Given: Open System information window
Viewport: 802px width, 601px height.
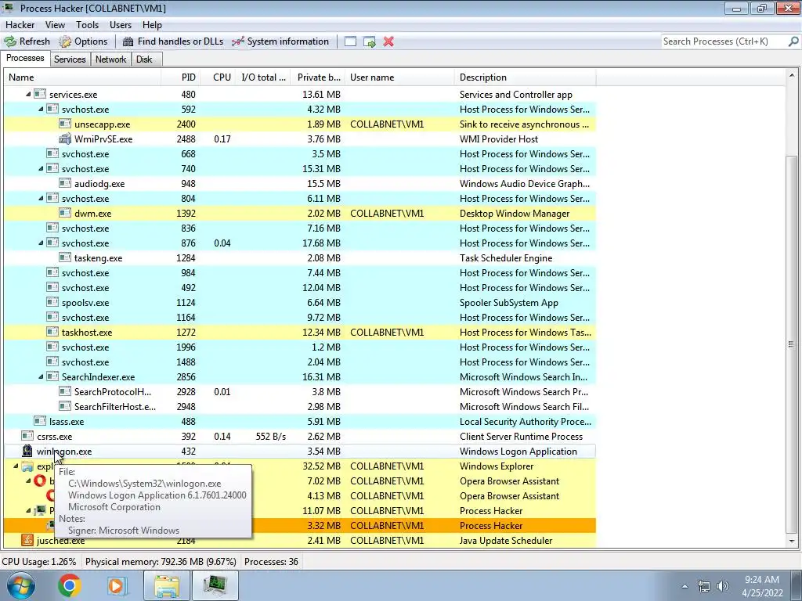Looking at the screenshot, I should click(280, 41).
